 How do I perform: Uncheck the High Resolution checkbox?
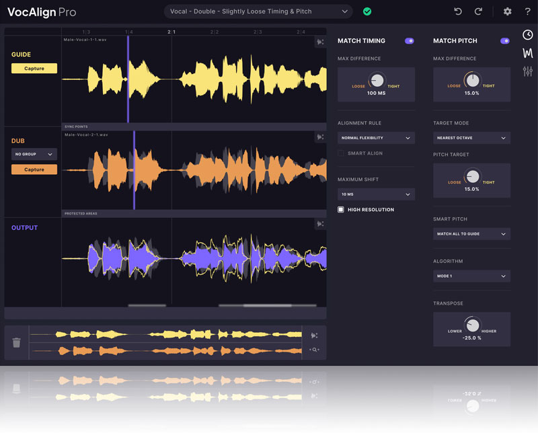pyautogui.click(x=341, y=210)
